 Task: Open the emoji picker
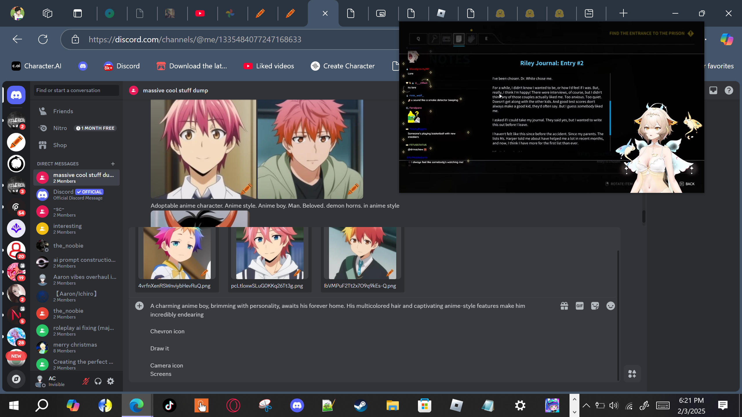coord(610,306)
